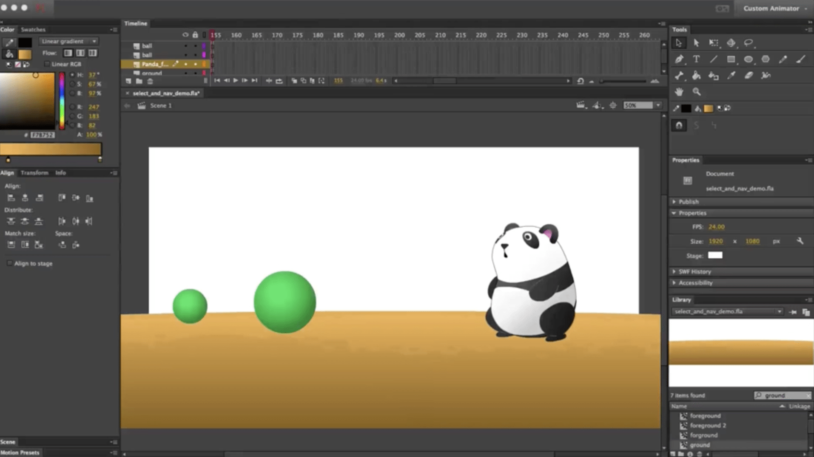Switch to Transform tab
The height and width of the screenshot is (457, 814).
[x=34, y=173]
